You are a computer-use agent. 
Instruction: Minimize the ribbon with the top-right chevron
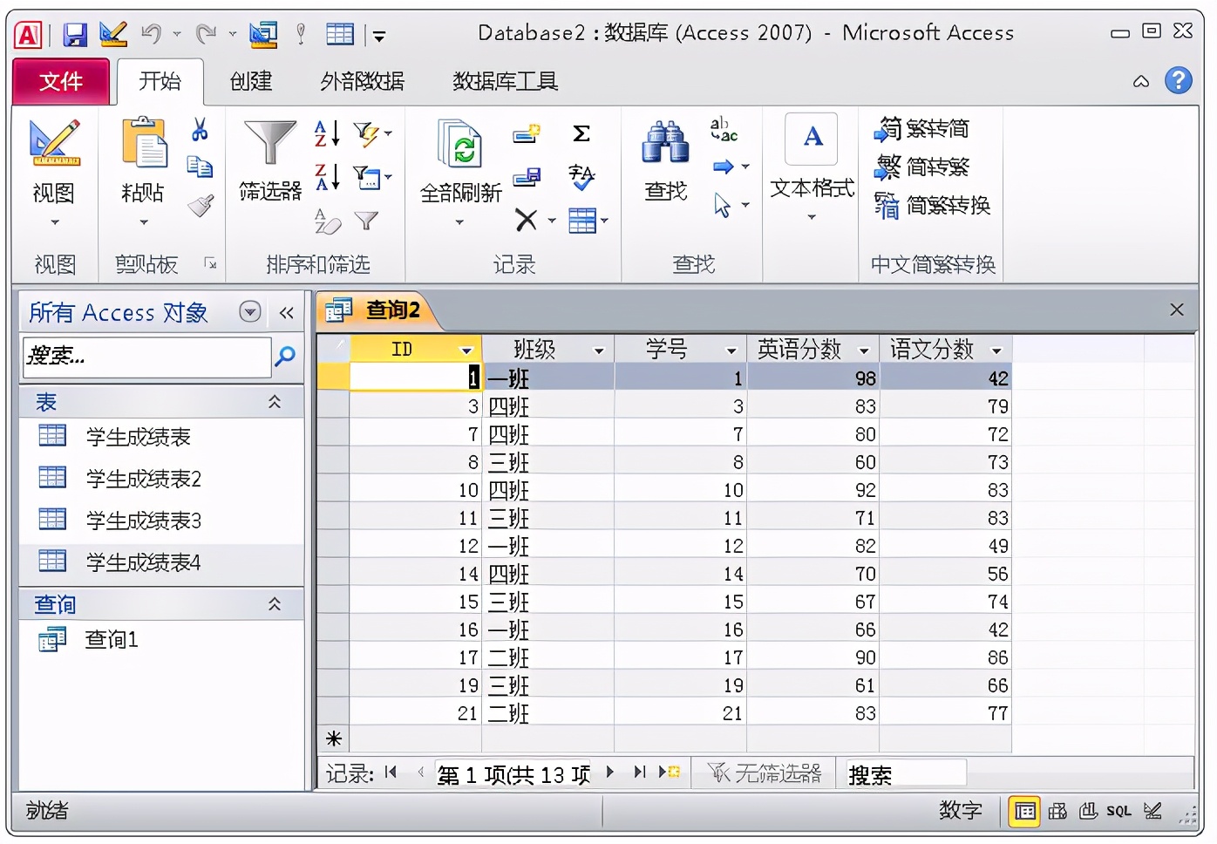coord(1141,81)
